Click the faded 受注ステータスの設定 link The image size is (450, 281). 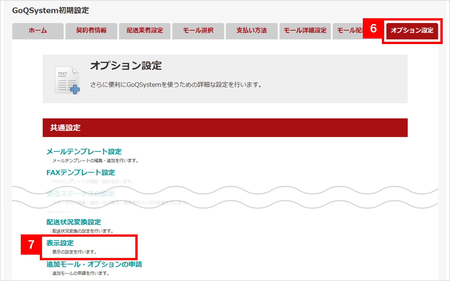(x=81, y=194)
